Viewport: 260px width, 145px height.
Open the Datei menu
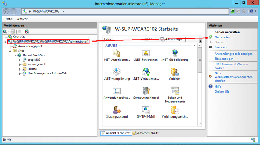coord(9,19)
